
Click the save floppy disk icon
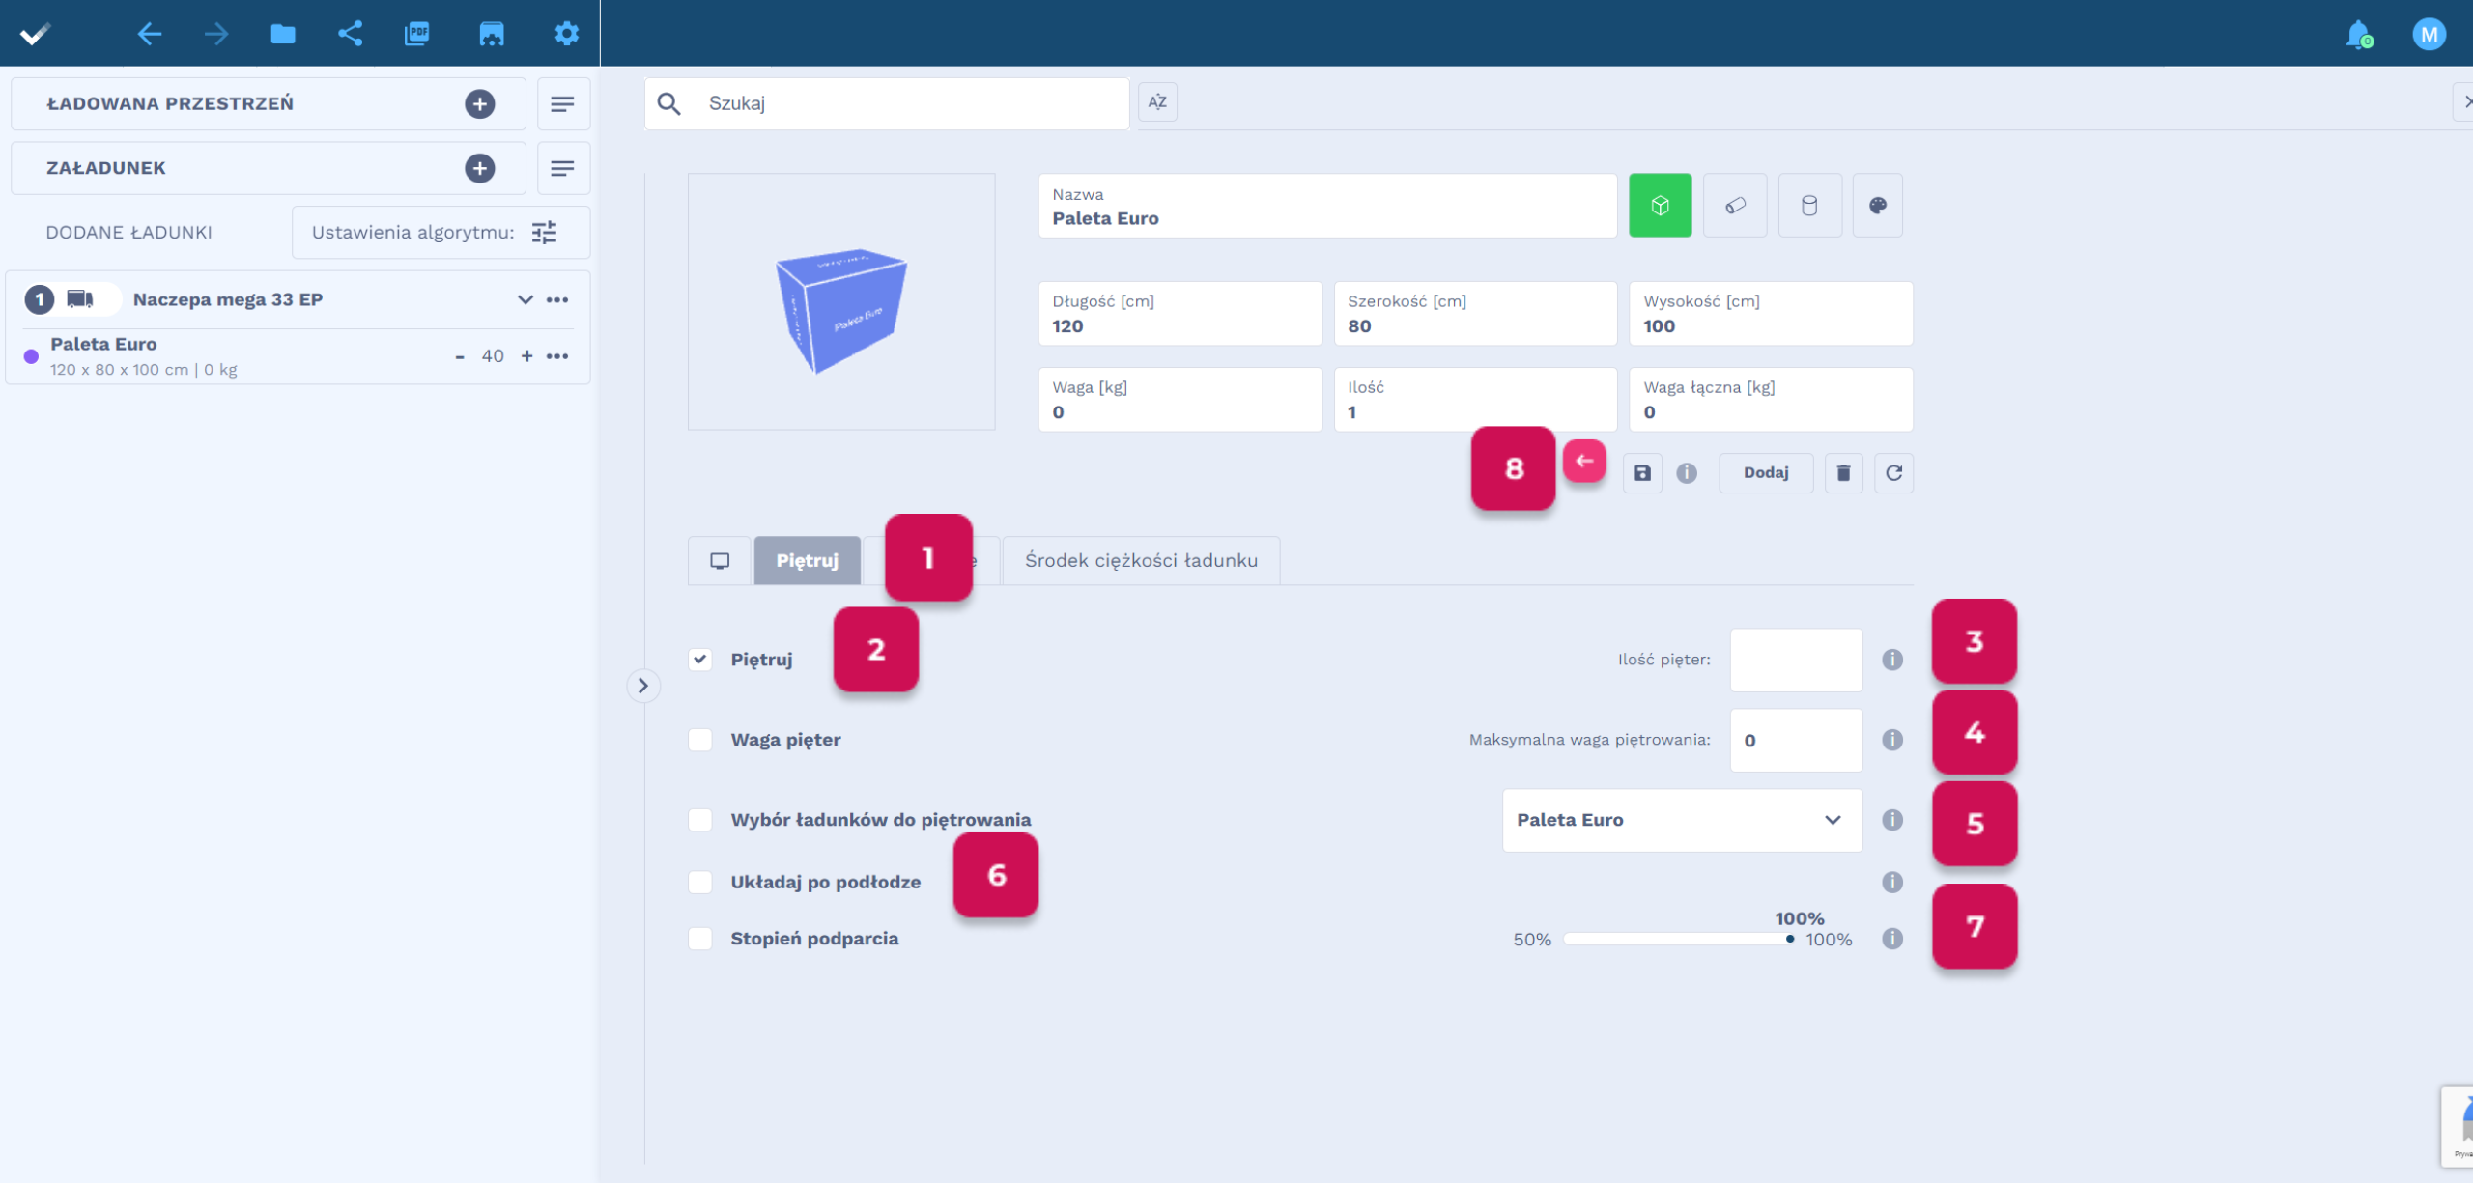tap(1642, 473)
